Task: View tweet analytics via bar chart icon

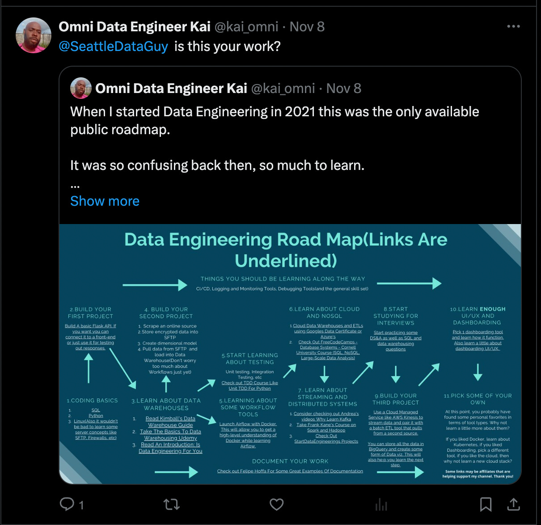Action: pos(381,504)
